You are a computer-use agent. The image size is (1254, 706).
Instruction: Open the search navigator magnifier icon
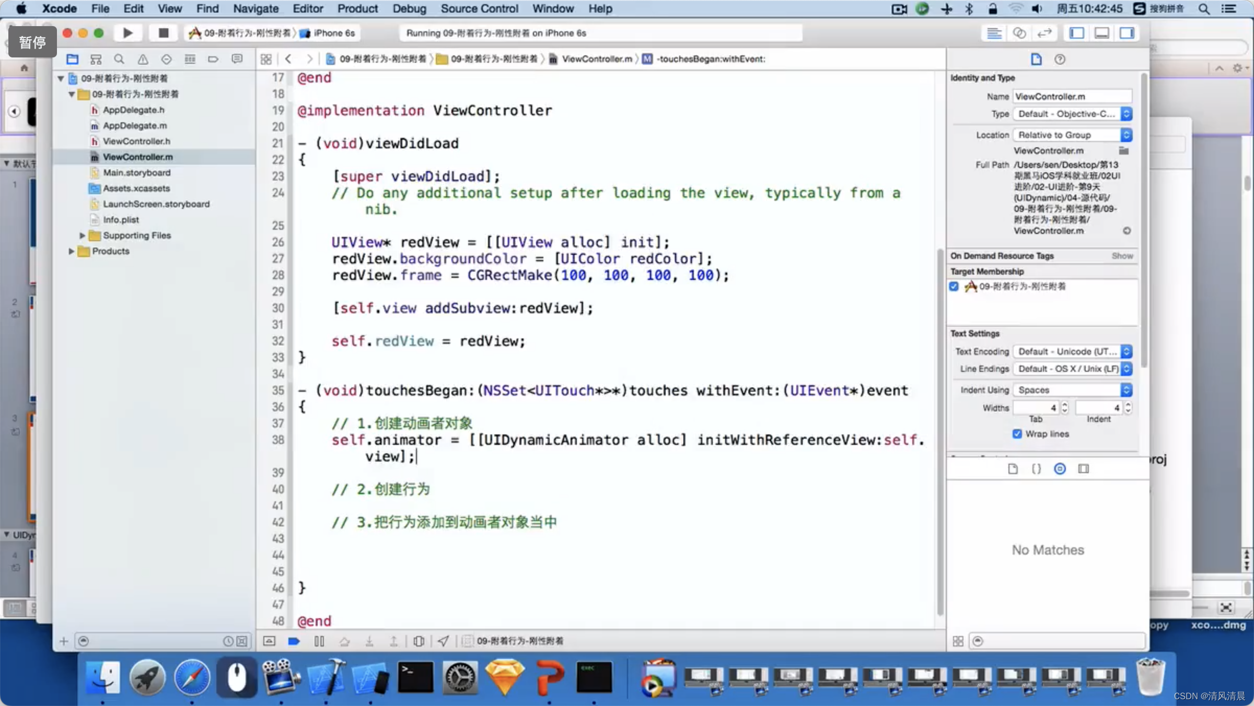coord(119,59)
